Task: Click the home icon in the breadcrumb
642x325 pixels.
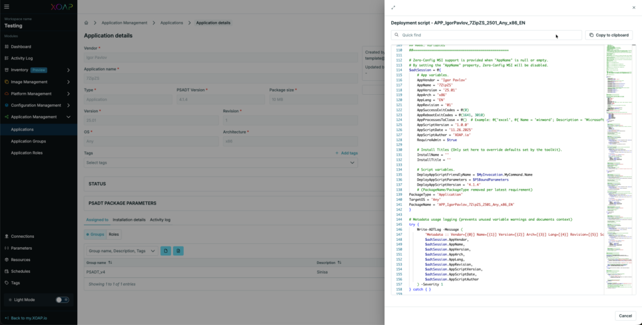Action: (87, 23)
